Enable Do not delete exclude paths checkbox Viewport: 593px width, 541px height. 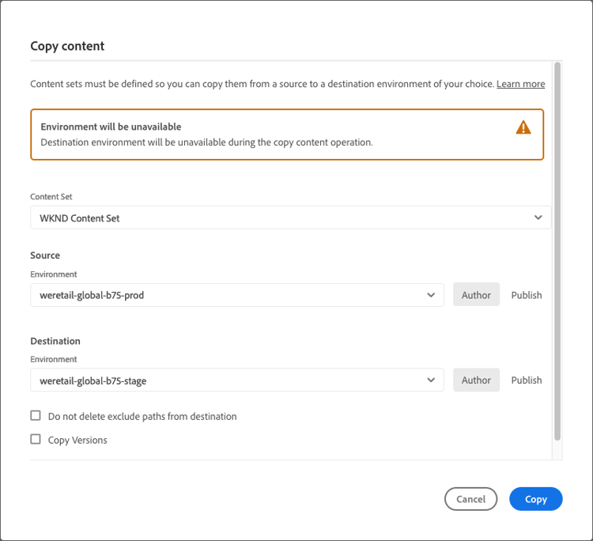pos(36,416)
